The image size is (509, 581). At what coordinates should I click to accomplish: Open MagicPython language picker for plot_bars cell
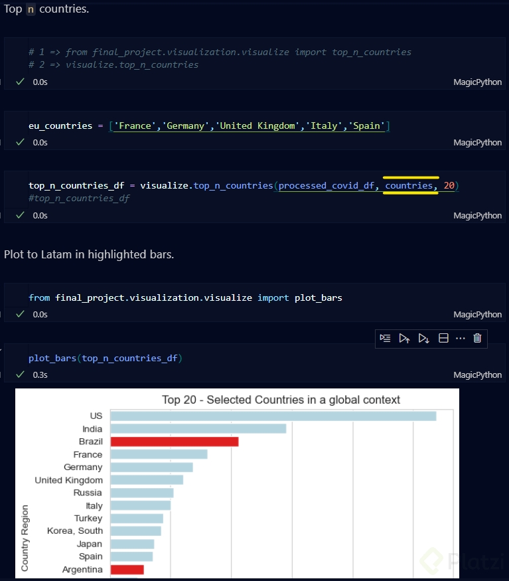click(477, 374)
